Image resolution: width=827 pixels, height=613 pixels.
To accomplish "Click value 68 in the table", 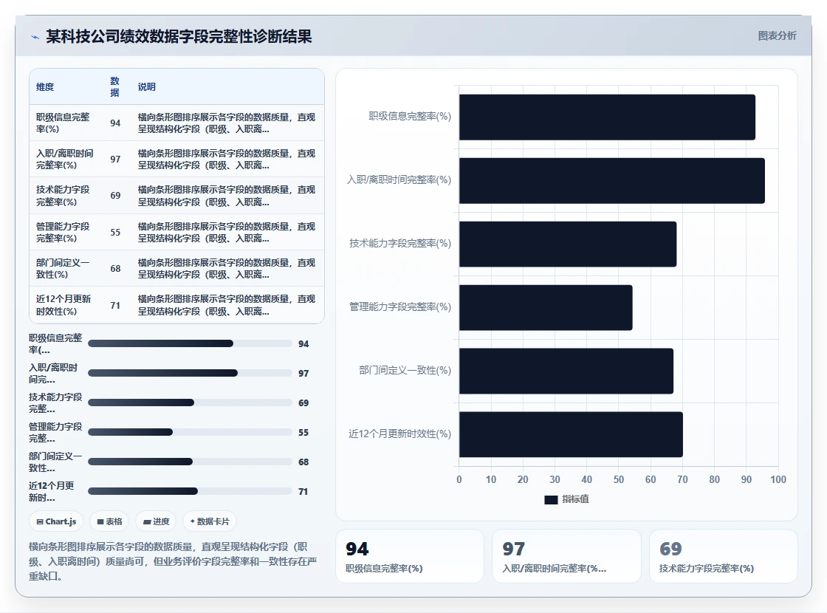I will coord(115,269).
